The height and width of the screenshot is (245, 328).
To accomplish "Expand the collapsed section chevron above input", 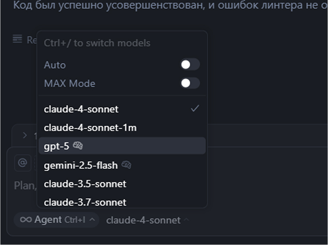I will (x=25, y=135).
